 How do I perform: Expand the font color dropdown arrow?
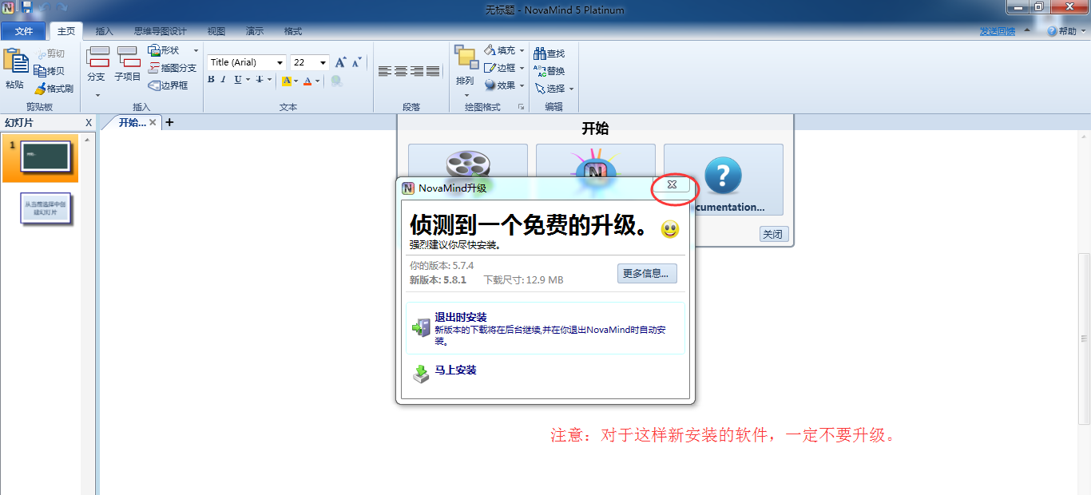[317, 81]
